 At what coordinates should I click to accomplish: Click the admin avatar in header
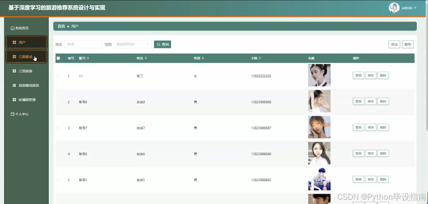[x=394, y=8]
